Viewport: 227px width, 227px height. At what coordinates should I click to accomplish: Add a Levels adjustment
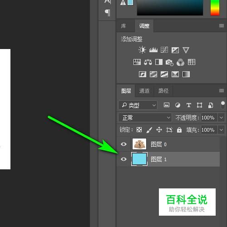[x=153, y=50]
